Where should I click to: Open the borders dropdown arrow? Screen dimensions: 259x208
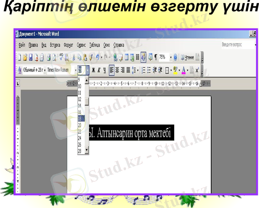[171, 70]
